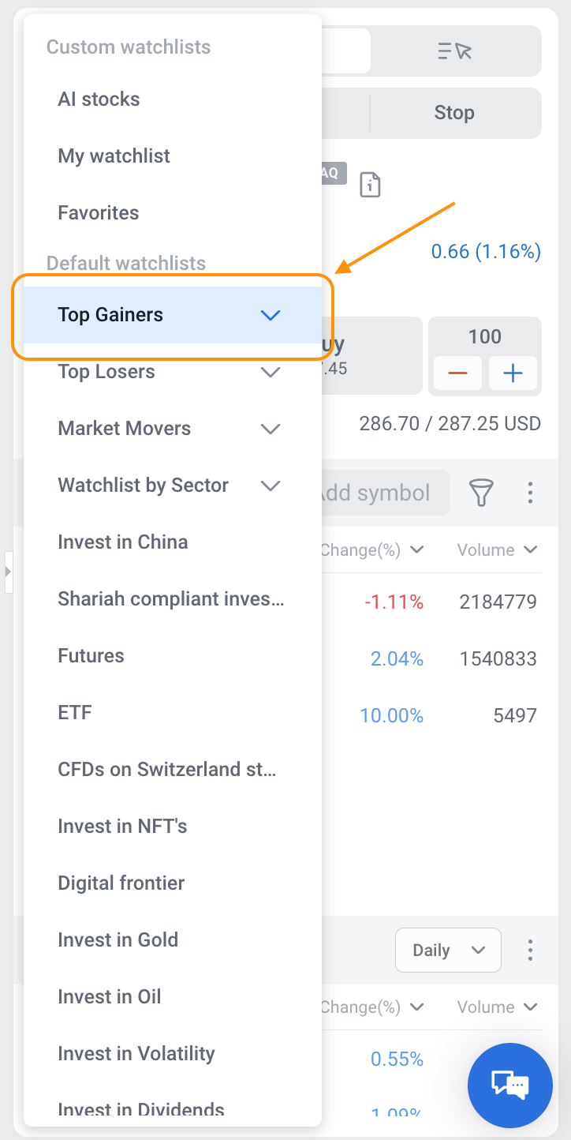Expand the Top Losers submenu chevron
Viewport: 571px width, 1140px height.
pyautogui.click(x=271, y=372)
